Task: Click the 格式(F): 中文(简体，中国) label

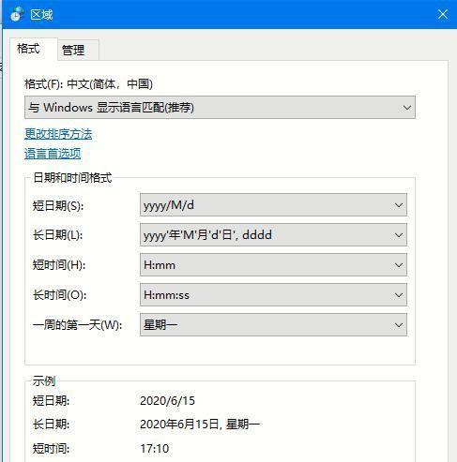Action: [88, 84]
